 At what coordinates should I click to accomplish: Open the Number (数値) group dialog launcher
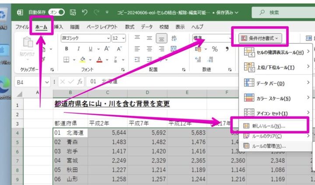pyautogui.click(x=230, y=70)
